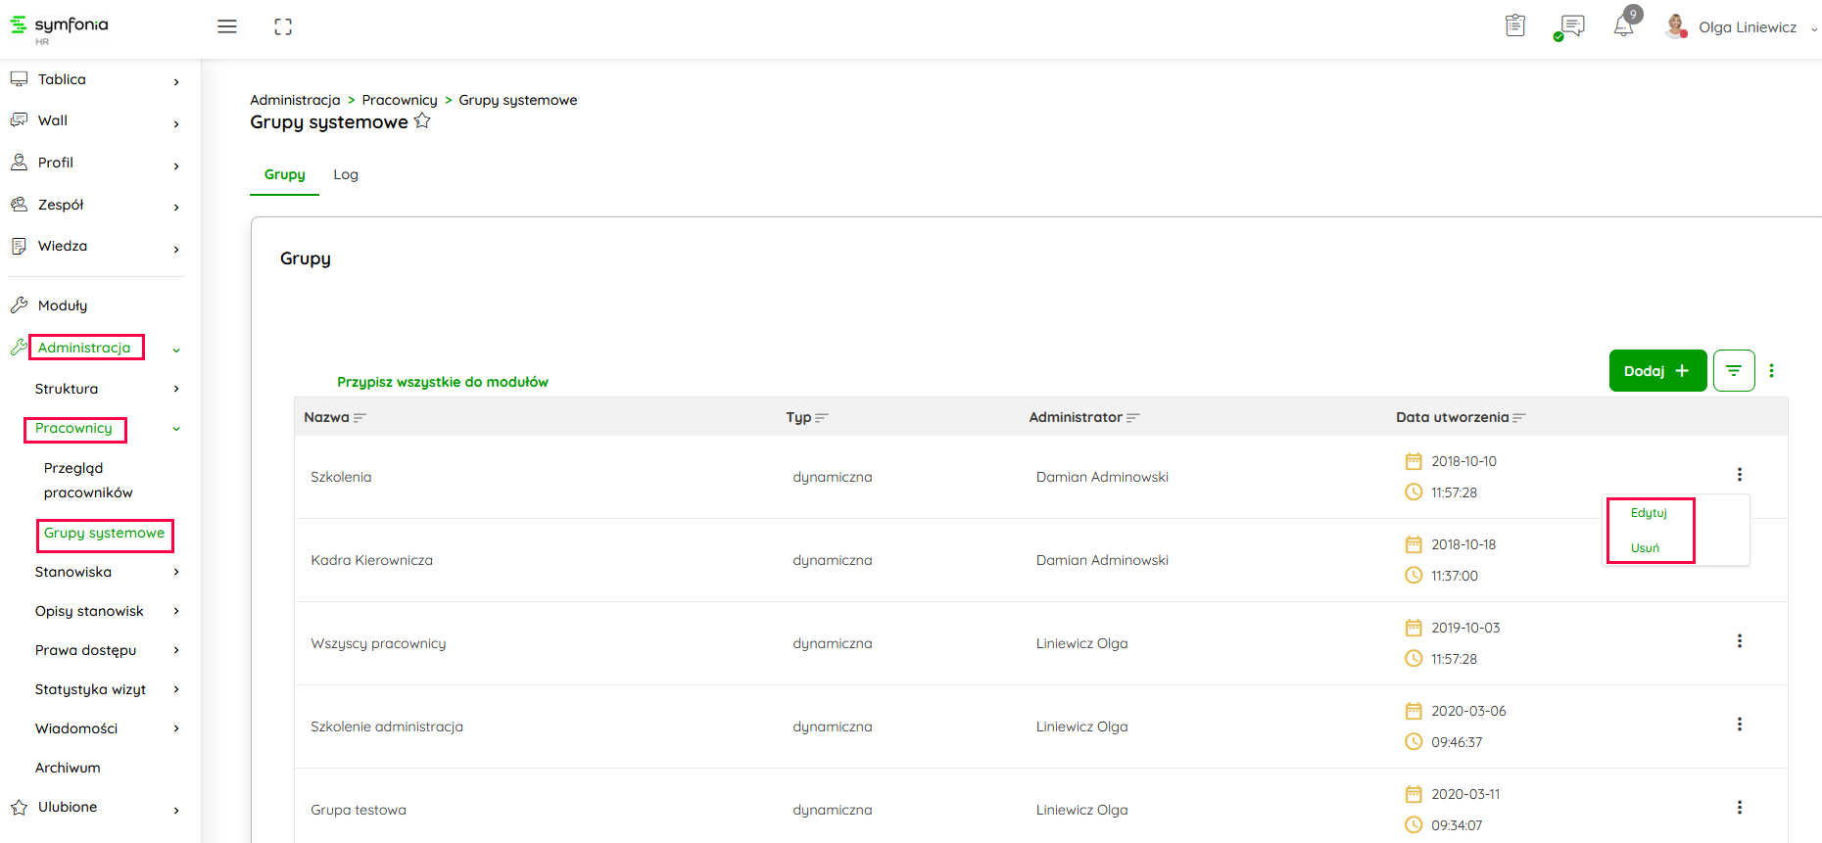
Task: Open row actions for Wszyscy pracownicy
Action: [x=1739, y=641]
